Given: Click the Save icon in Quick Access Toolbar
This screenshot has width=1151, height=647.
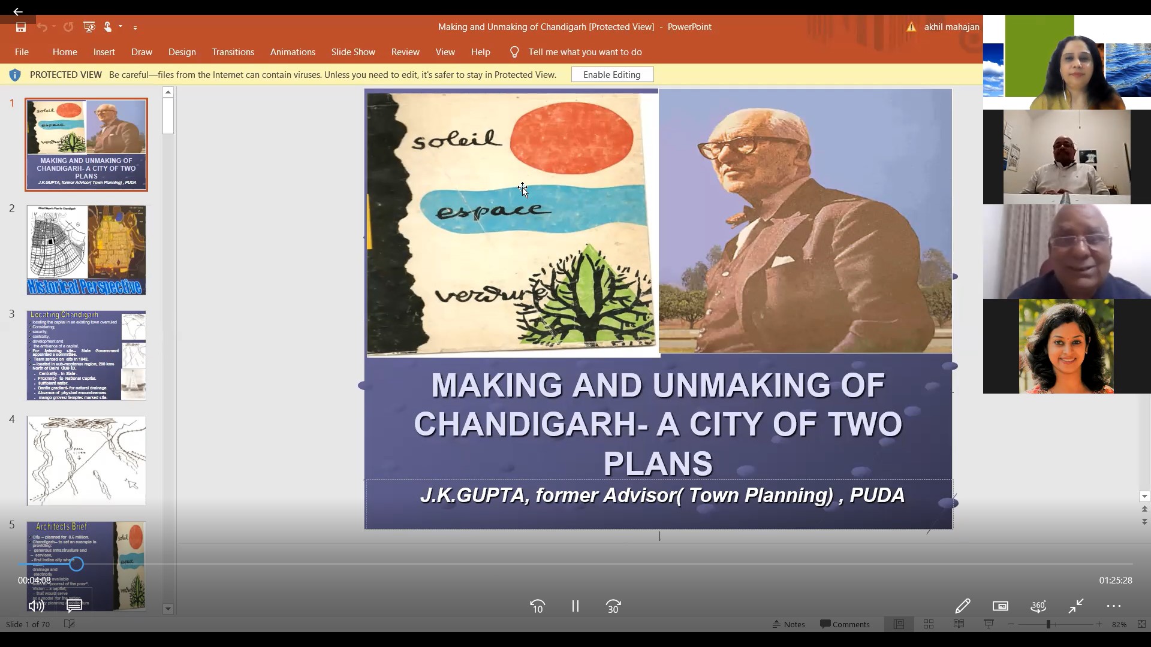Looking at the screenshot, I should (20, 27).
